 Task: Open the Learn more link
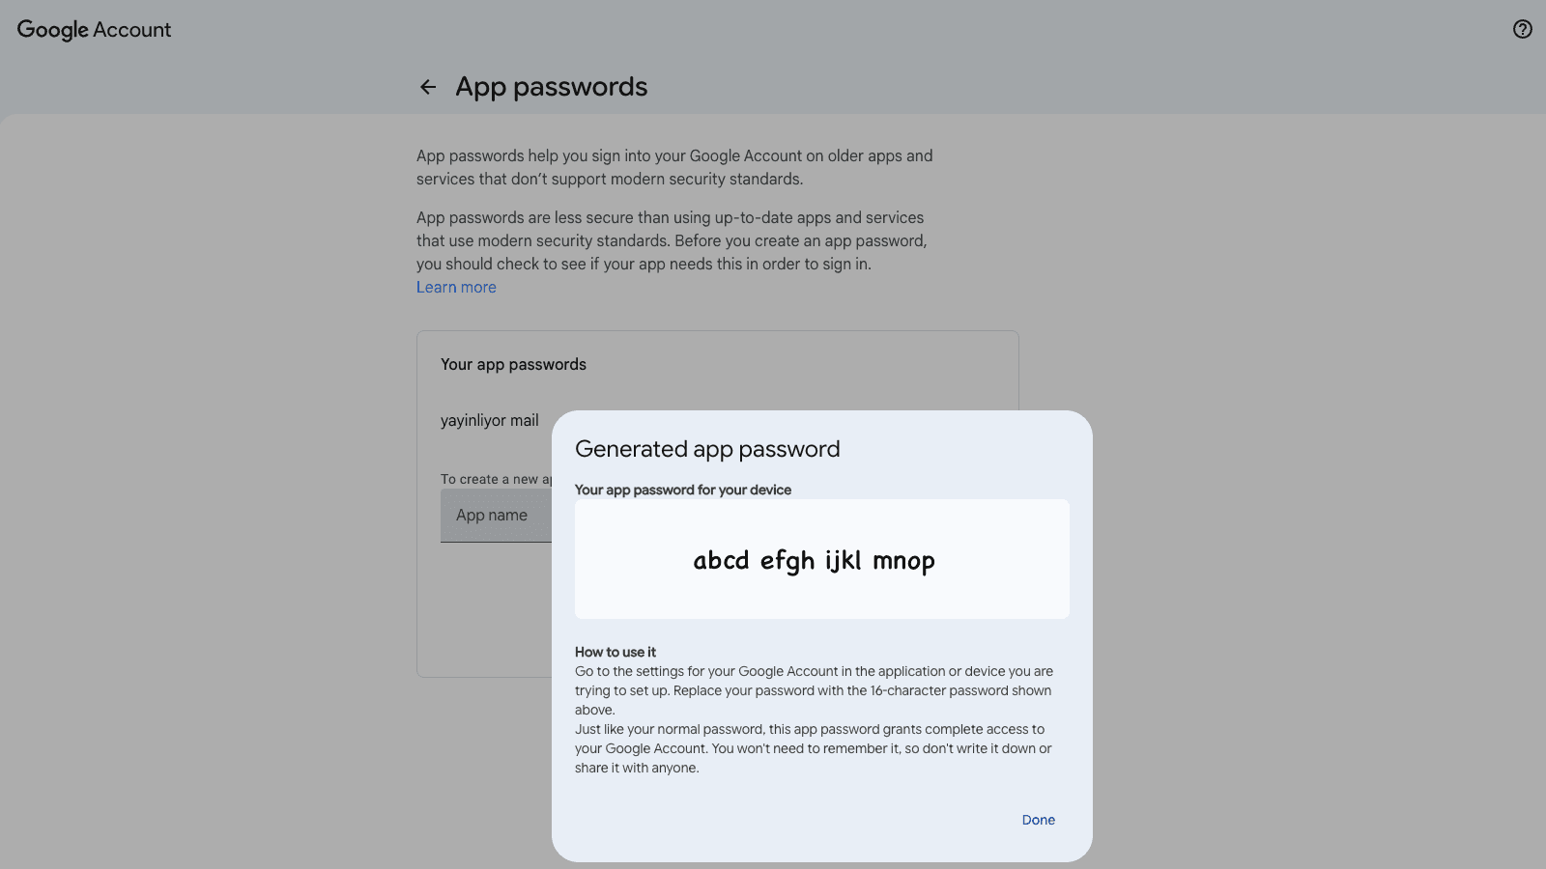point(456,287)
